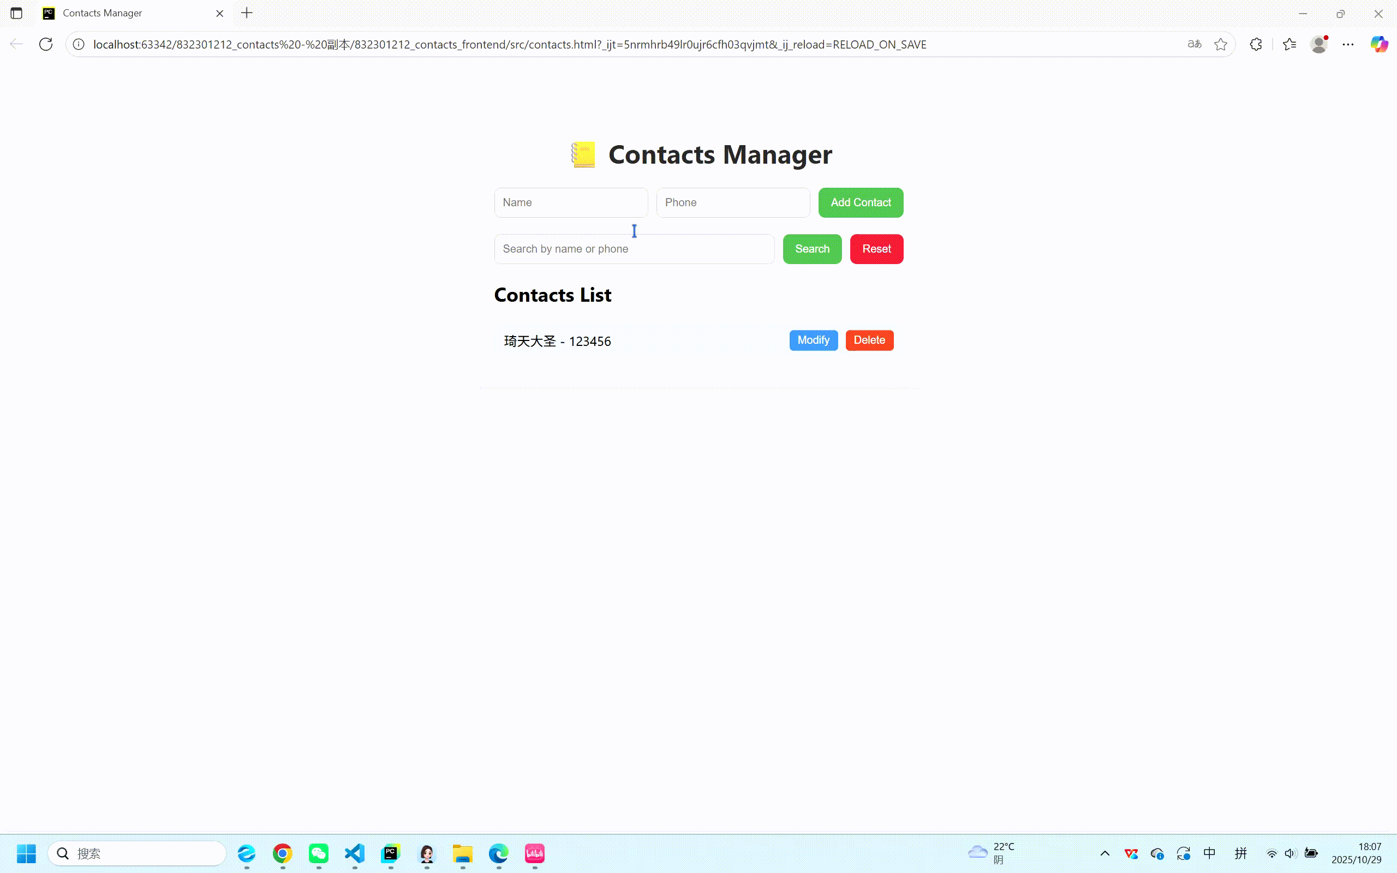Focus the Name input field
This screenshot has height=873, width=1397.
(x=570, y=202)
